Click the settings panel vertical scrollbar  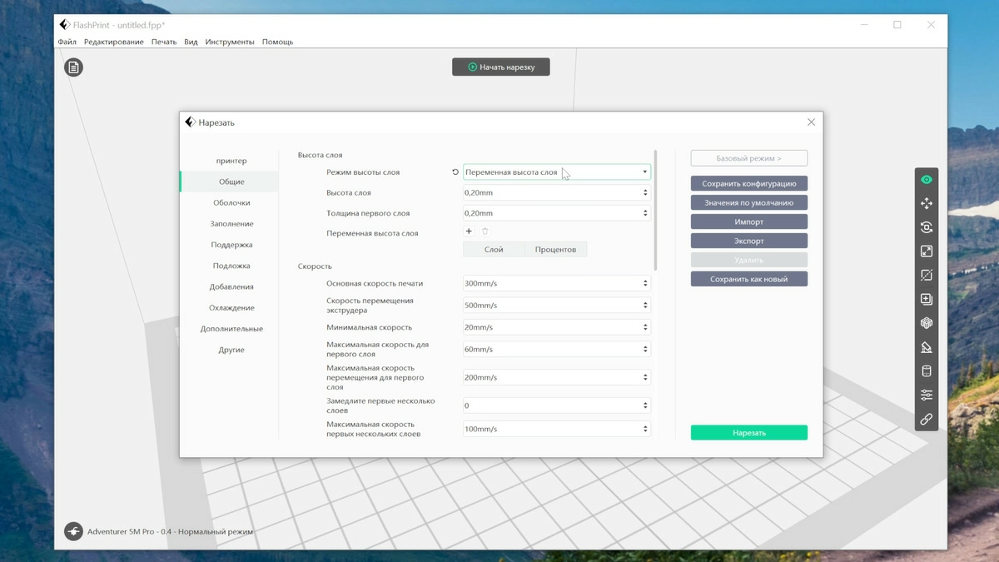pos(655,210)
